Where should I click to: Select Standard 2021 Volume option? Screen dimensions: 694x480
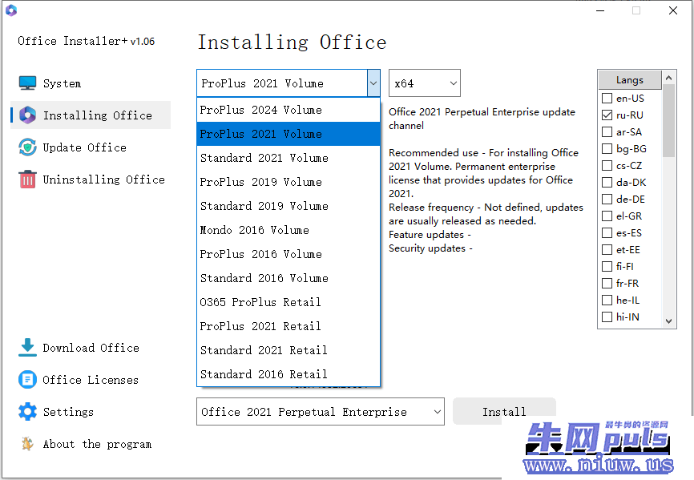[x=288, y=158]
